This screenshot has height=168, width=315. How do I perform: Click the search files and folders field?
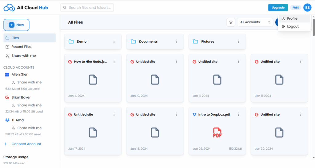pyautogui.click(x=87, y=8)
